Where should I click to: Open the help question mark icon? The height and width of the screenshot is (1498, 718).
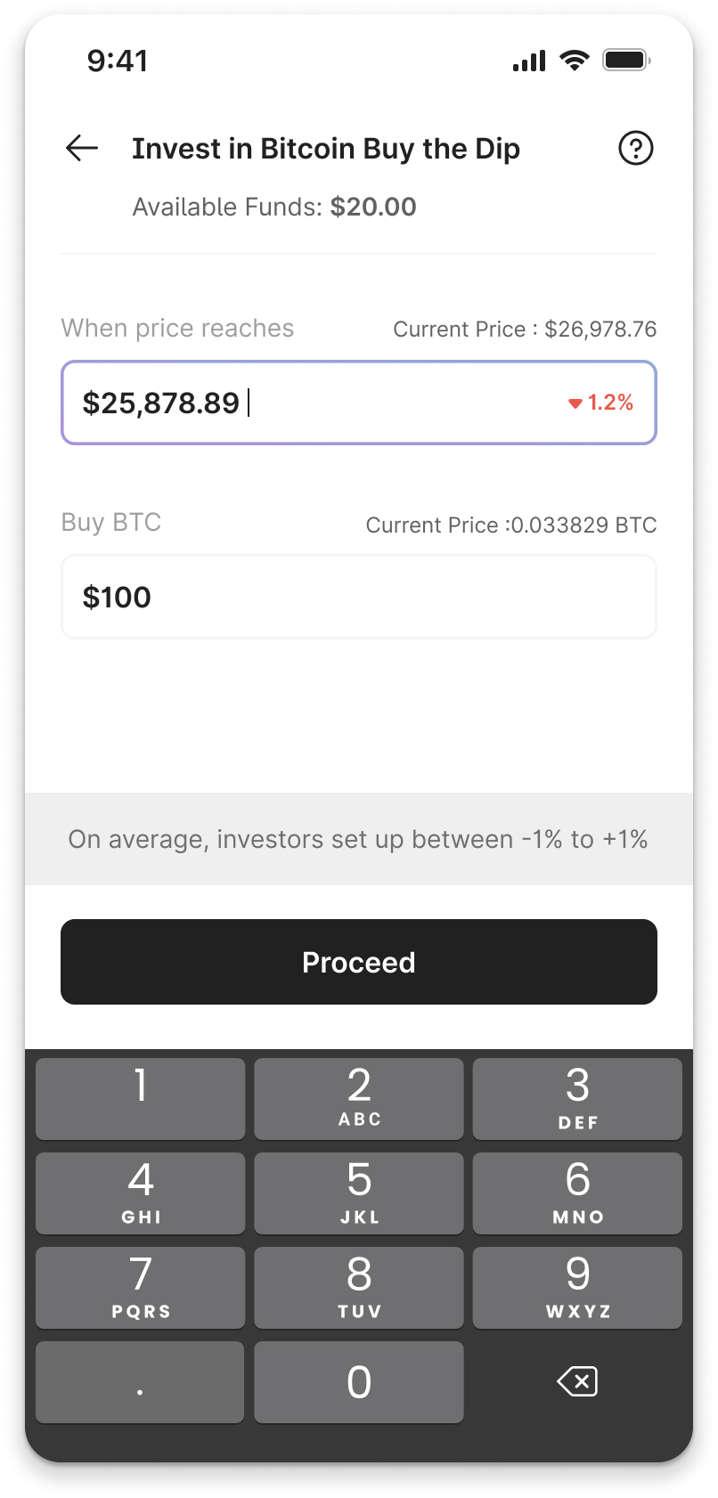pos(635,148)
